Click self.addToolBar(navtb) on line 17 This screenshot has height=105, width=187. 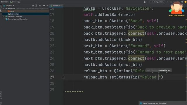click(x=109, y=15)
